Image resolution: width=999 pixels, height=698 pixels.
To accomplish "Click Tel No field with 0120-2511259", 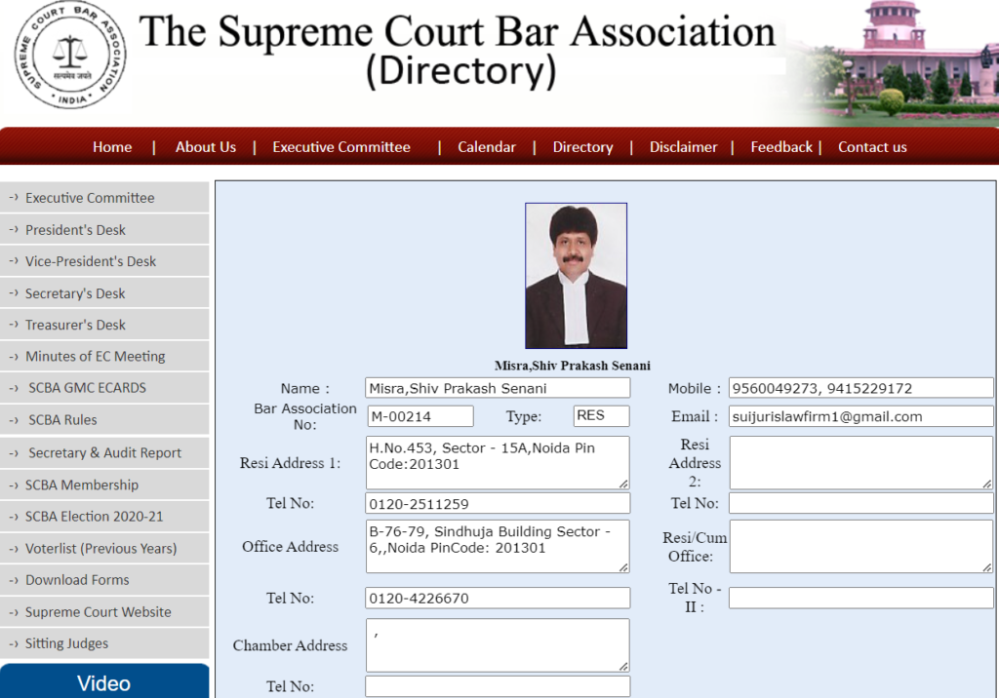I will pyautogui.click(x=498, y=503).
